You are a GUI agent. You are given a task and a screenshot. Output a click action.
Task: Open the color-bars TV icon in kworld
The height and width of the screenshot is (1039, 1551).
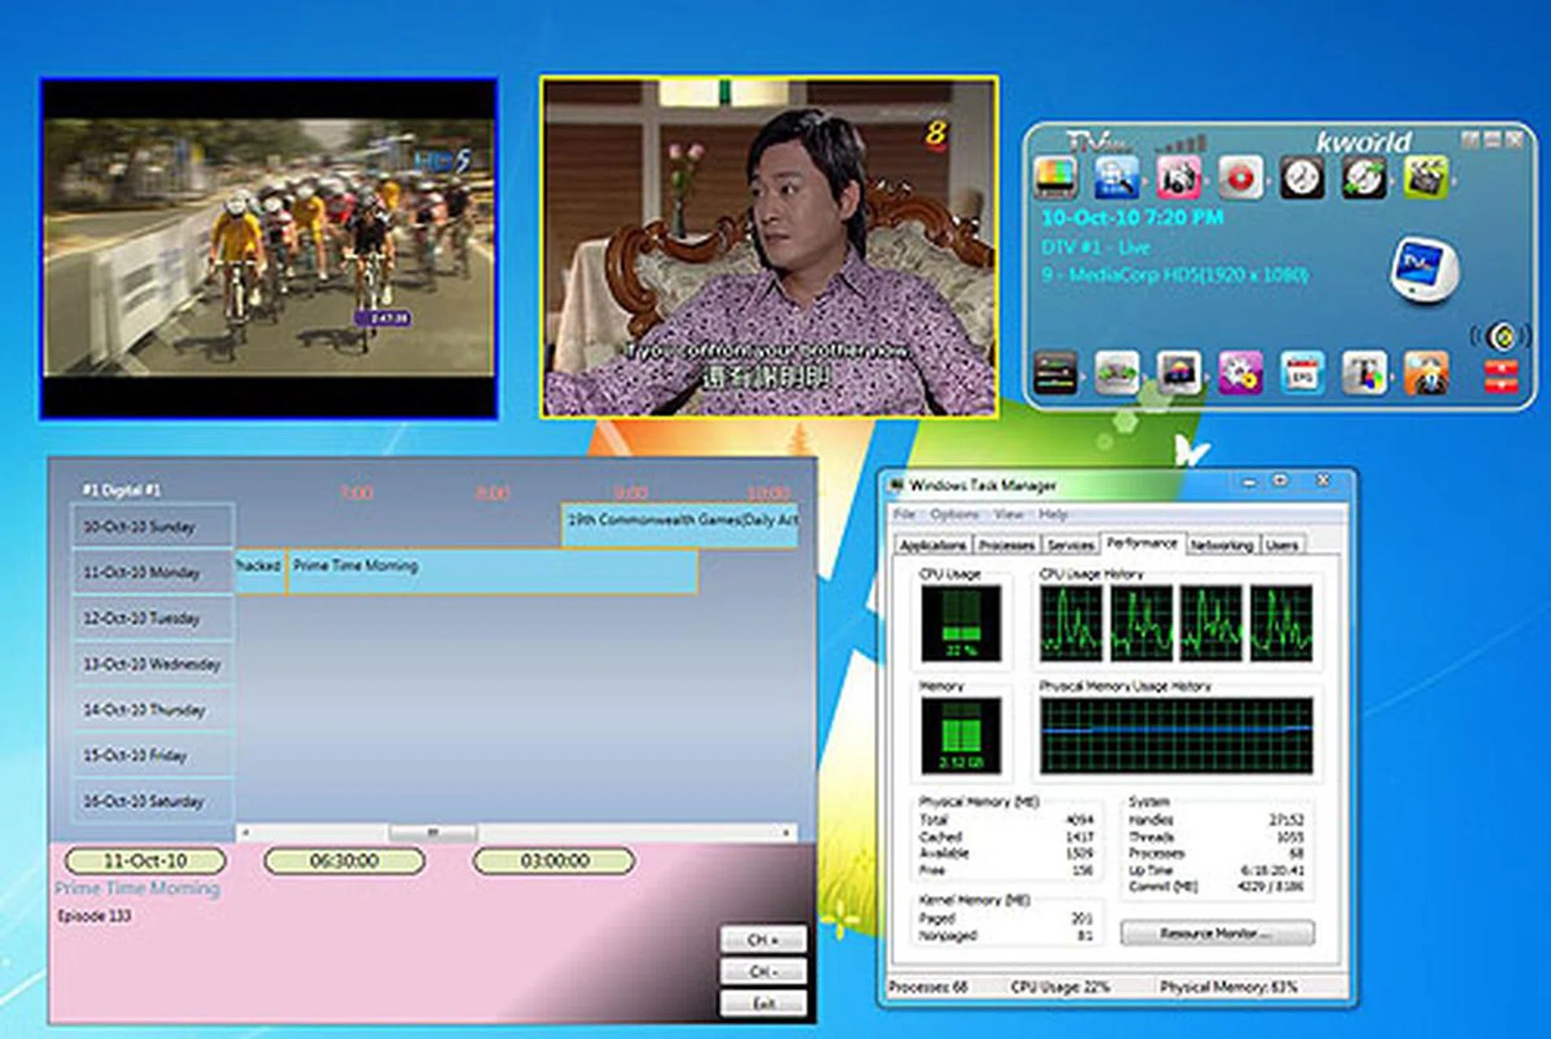pos(1055,178)
